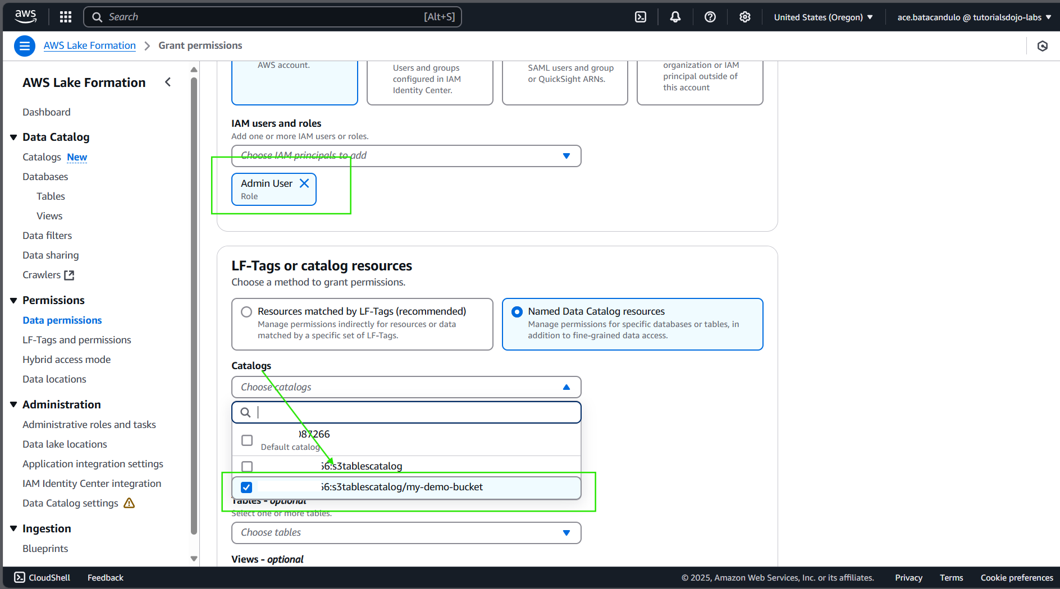The height and width of the screenshot is (589, 1060).
Task: Open Data filters in sidebar
Action: coord(47,236)
